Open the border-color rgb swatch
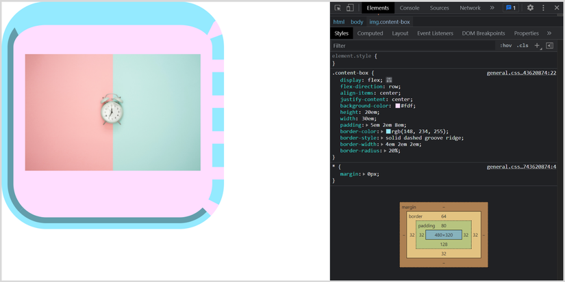Screen dimensions: 565x282 (388, 132)
